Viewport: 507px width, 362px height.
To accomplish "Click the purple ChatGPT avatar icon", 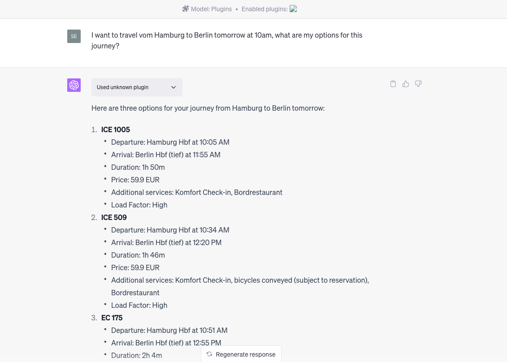I will (x=74, y=85).
